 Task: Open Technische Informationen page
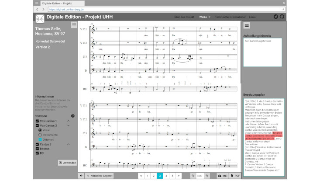coord(231,17)
